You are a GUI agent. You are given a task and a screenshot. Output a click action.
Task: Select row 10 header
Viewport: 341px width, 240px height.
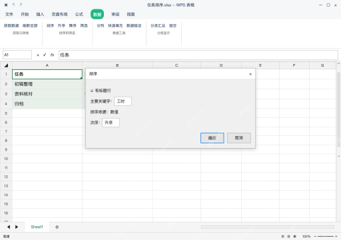(6, 159)
